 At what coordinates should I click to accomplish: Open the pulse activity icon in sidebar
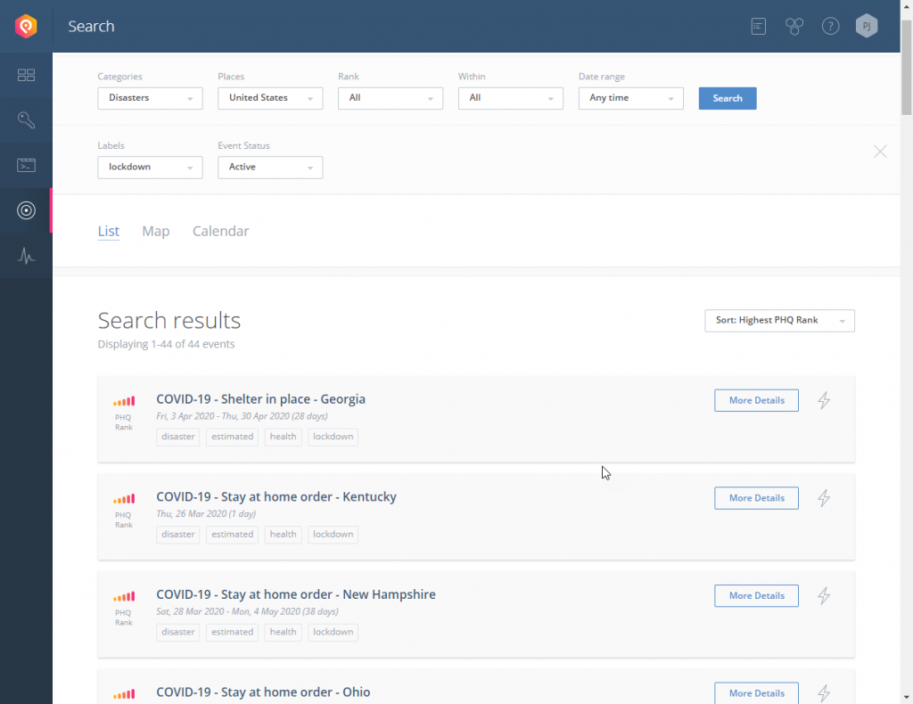(x=26, y=256)
